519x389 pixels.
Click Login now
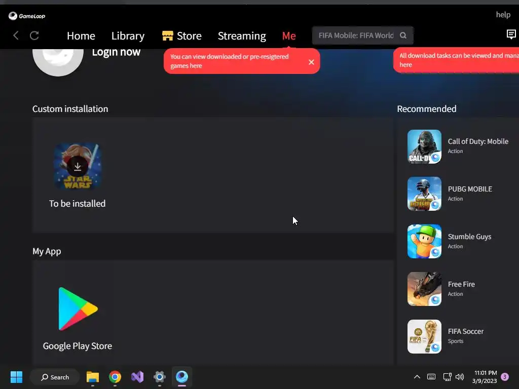click(116, 52)
